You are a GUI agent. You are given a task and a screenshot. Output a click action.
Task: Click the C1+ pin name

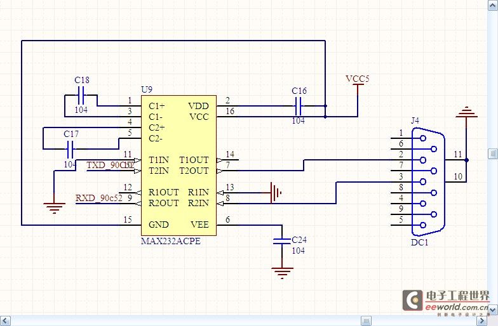pyautogui.click(x=156, y=106)
